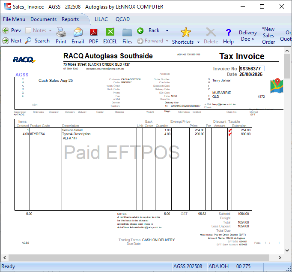Toggle taxable checkmark for Service Small line
Screen dimensions: 292x272
coord(230,130)
